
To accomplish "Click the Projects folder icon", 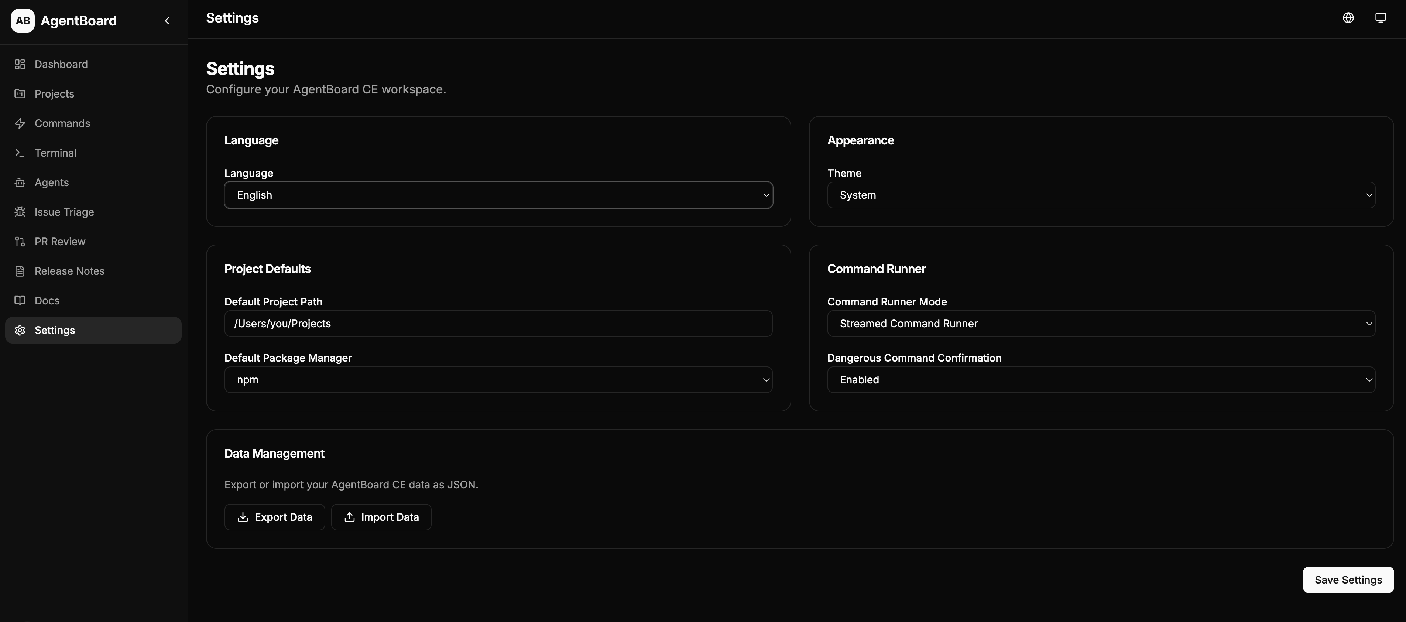I will point(20,94).
